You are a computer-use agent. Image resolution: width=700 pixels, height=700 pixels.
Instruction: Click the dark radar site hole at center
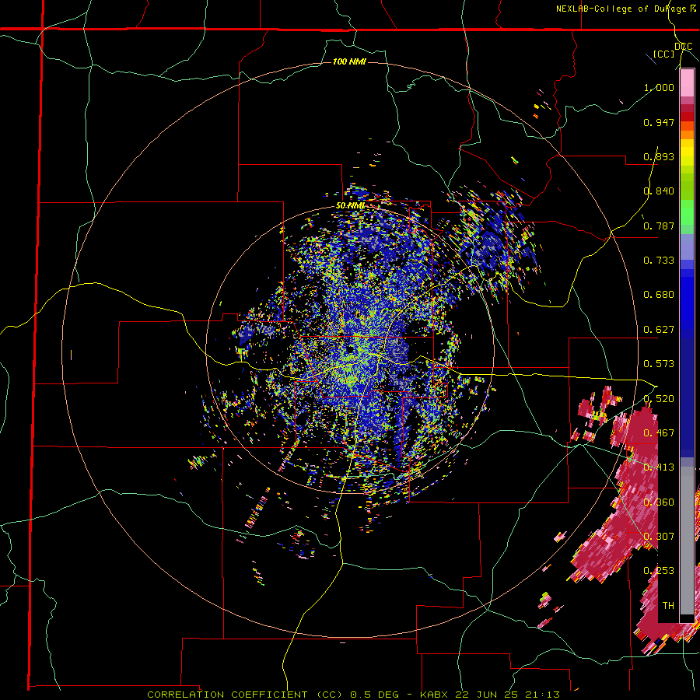pyautogui.click(x=350, y=348)
